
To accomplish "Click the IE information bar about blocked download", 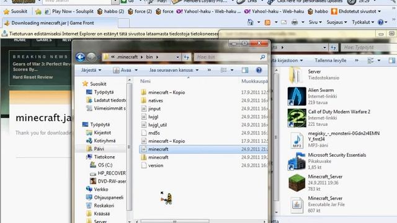I will 110,33.
